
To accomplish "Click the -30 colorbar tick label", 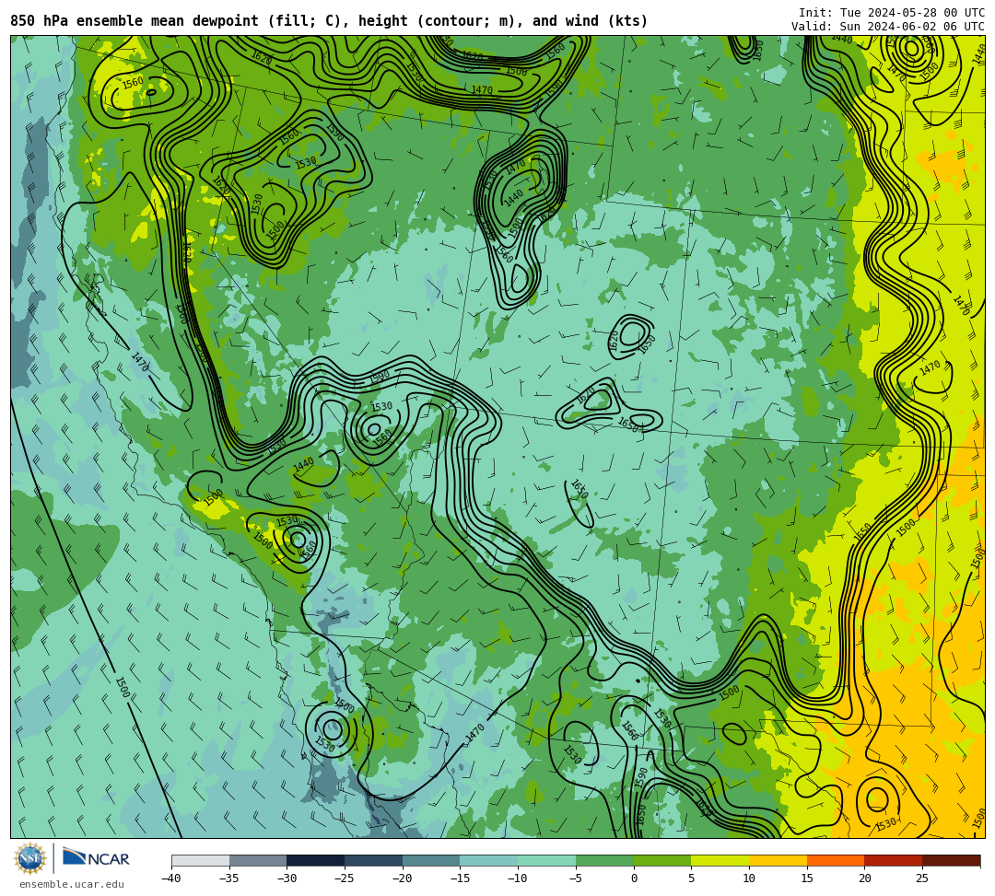I will (x=287, y=879).
